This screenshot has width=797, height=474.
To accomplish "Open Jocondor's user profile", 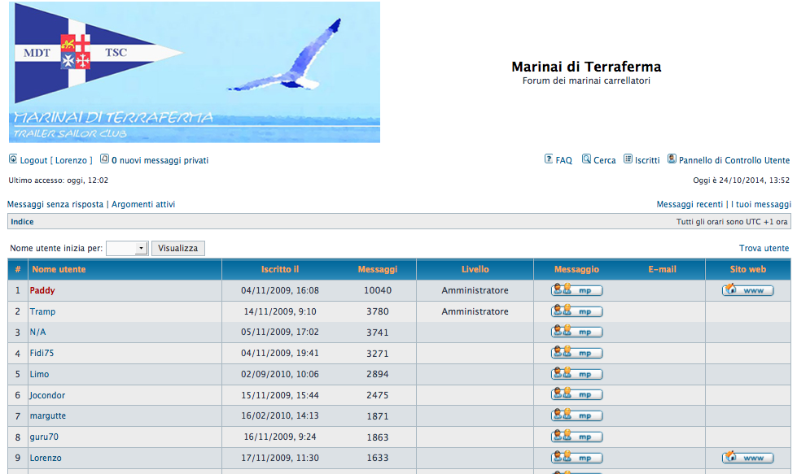I will (47, 395).
